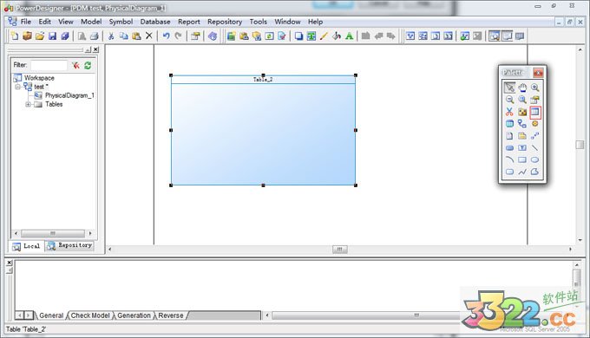Open the Repository menu

pos(225,22)
